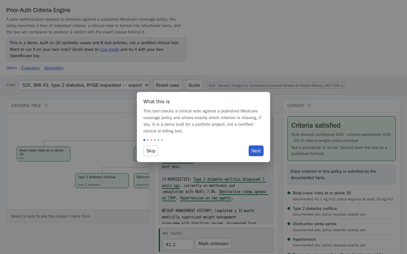Click the bmi value input field

click(178, 244)
